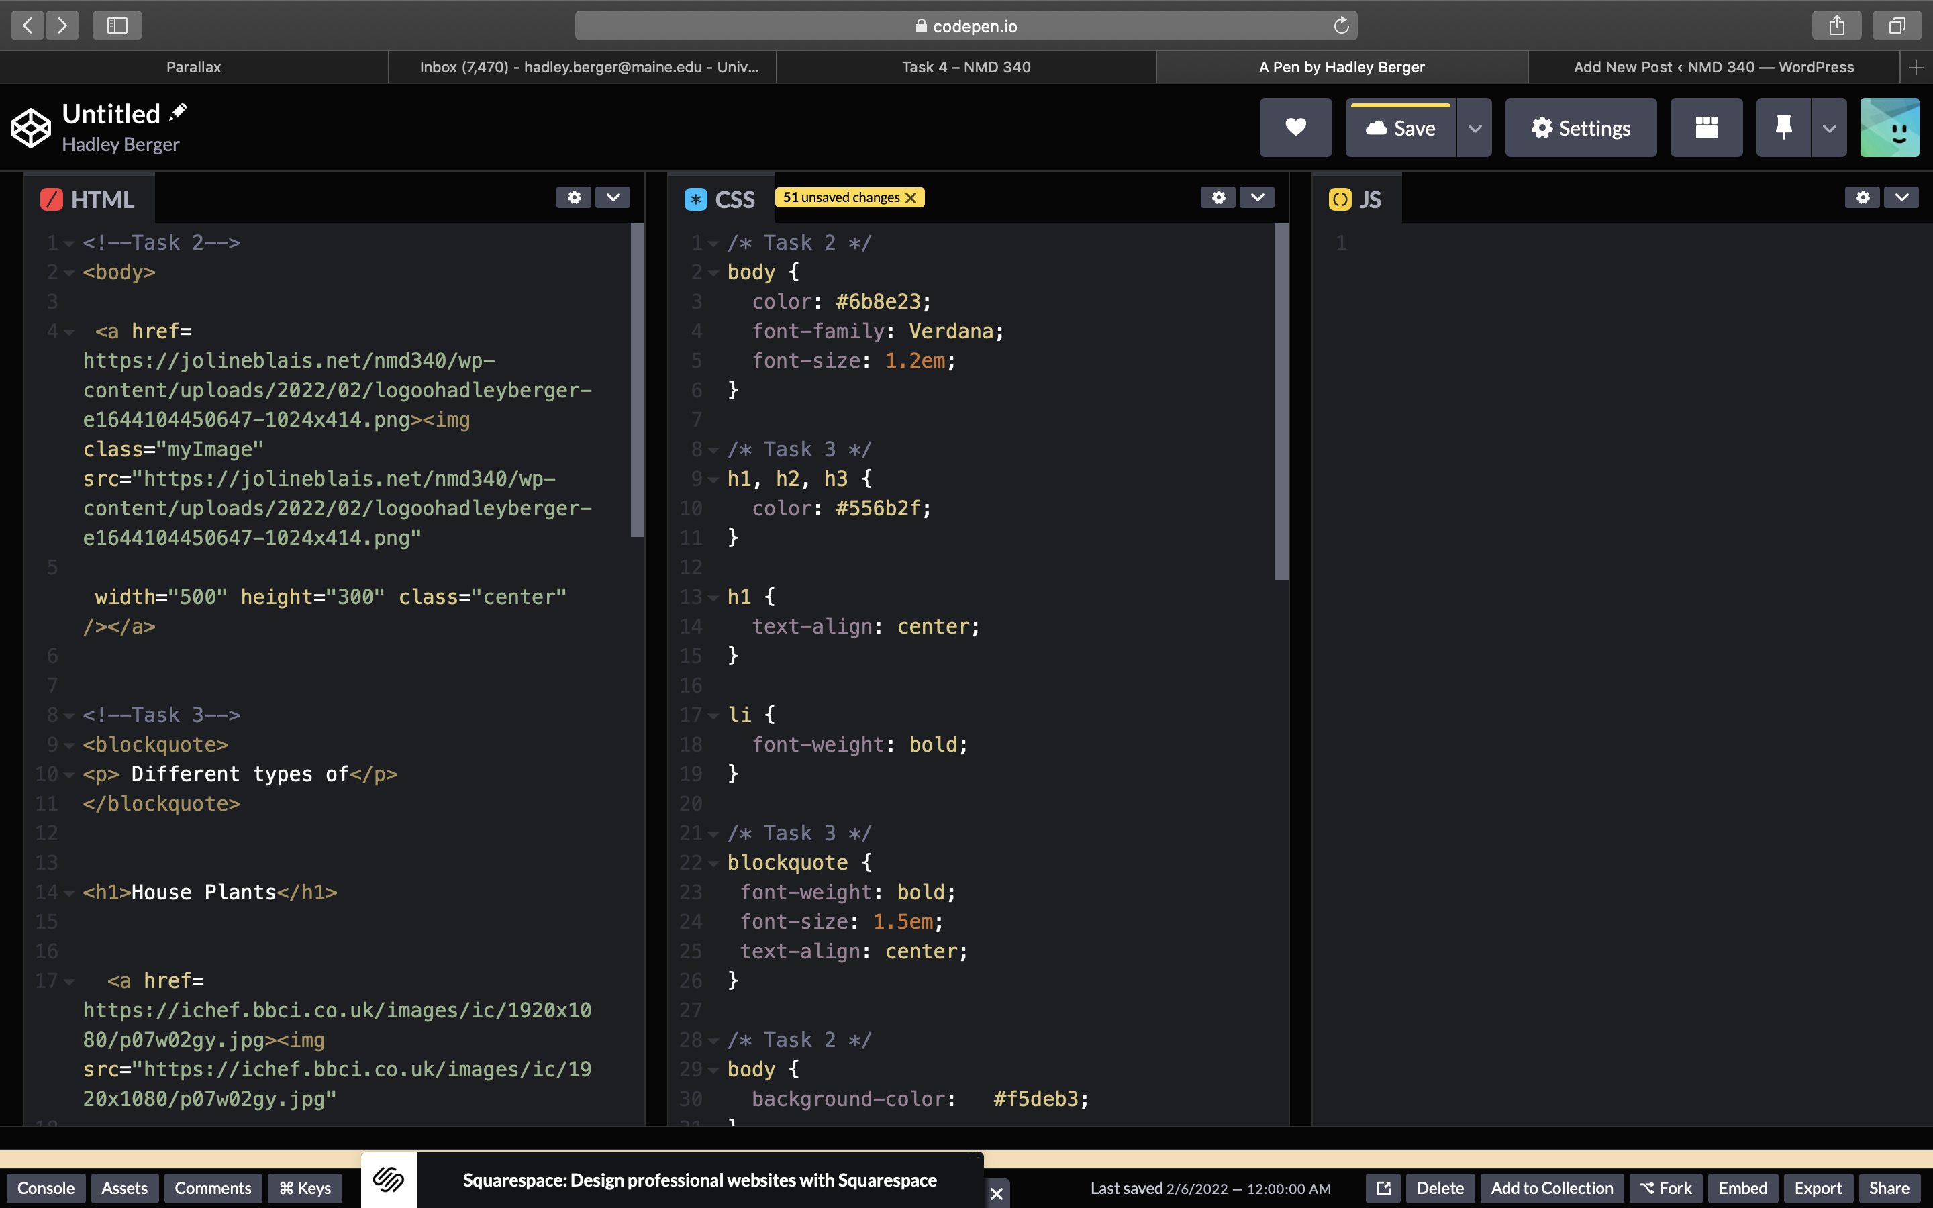Open JS editor settings gear
Viewport: 1933px width, 1208px height.
[x=1863, y=197]
